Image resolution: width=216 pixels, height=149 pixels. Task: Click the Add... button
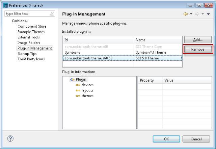click(198, 40)
